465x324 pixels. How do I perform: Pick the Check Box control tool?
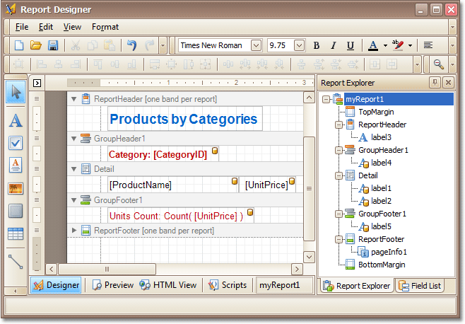pyautogui.click(x=16, y=143)
